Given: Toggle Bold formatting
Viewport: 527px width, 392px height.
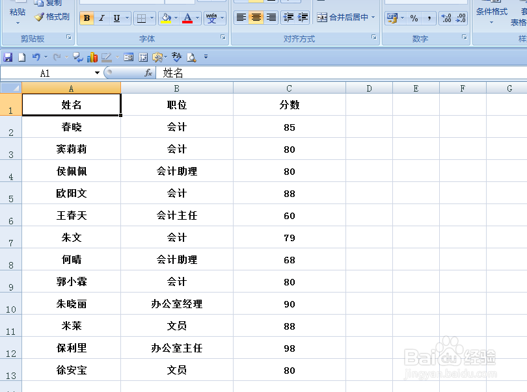Looking at the screenshot, I should (86, 18).
